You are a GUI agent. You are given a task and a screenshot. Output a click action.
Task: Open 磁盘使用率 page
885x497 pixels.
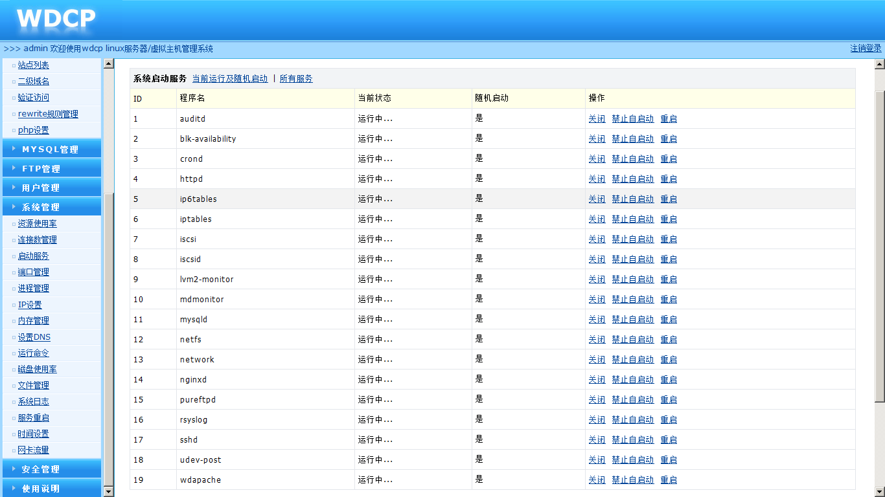coord(38,370)
